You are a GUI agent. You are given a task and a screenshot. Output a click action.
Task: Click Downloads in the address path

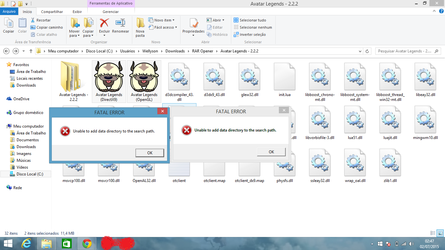(x=175, y=51)
